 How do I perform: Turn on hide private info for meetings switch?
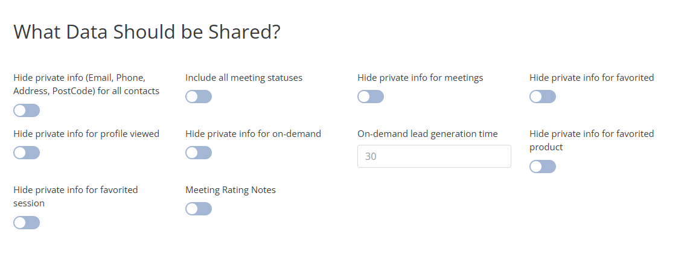pos(371,97)
